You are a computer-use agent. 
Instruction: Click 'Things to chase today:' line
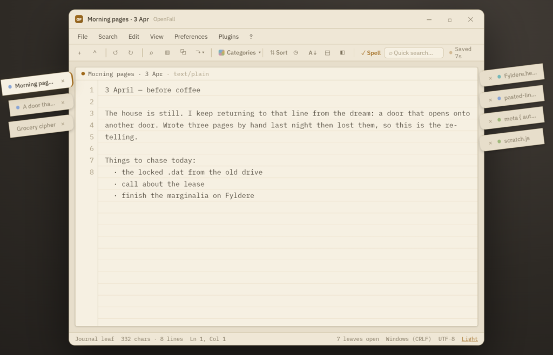point(150,160)
